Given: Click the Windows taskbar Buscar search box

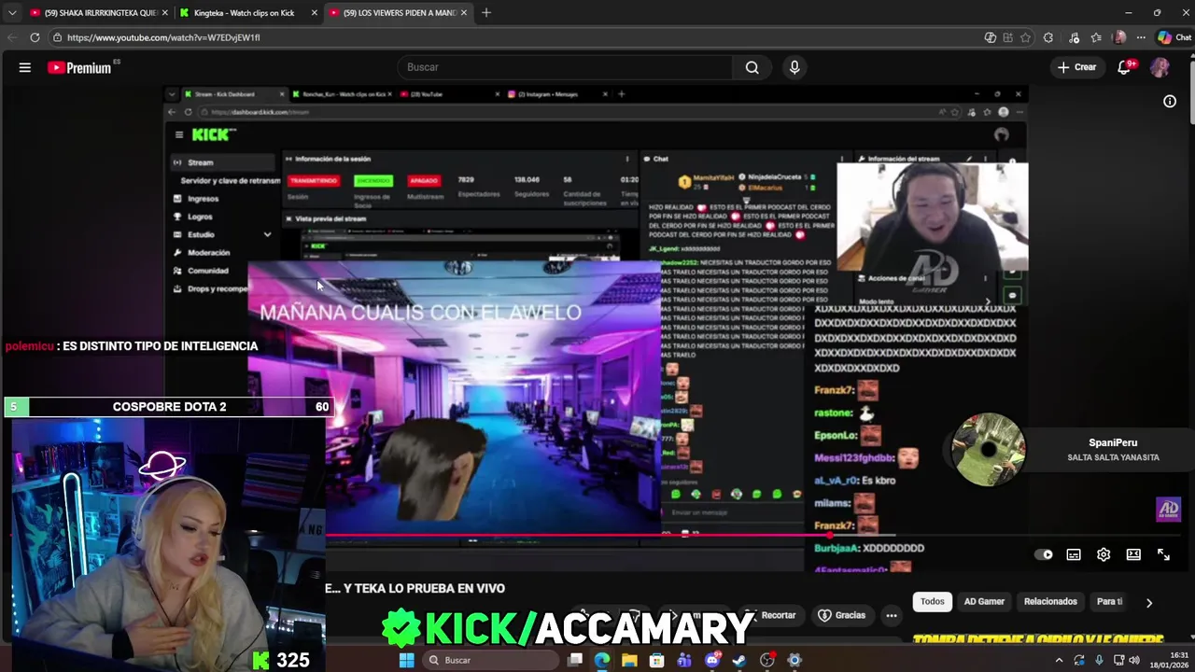Looking at the screenshot, I should click(x=490, y=660).
